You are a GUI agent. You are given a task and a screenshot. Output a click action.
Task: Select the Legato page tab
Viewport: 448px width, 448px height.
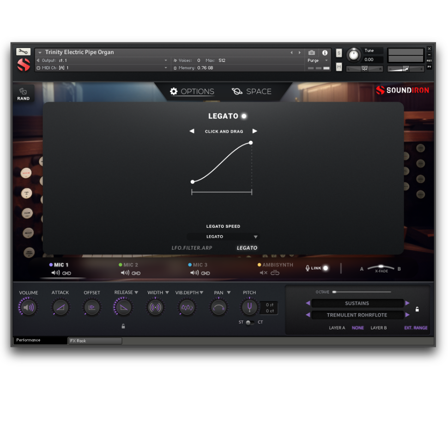click(x=247, y=248)
